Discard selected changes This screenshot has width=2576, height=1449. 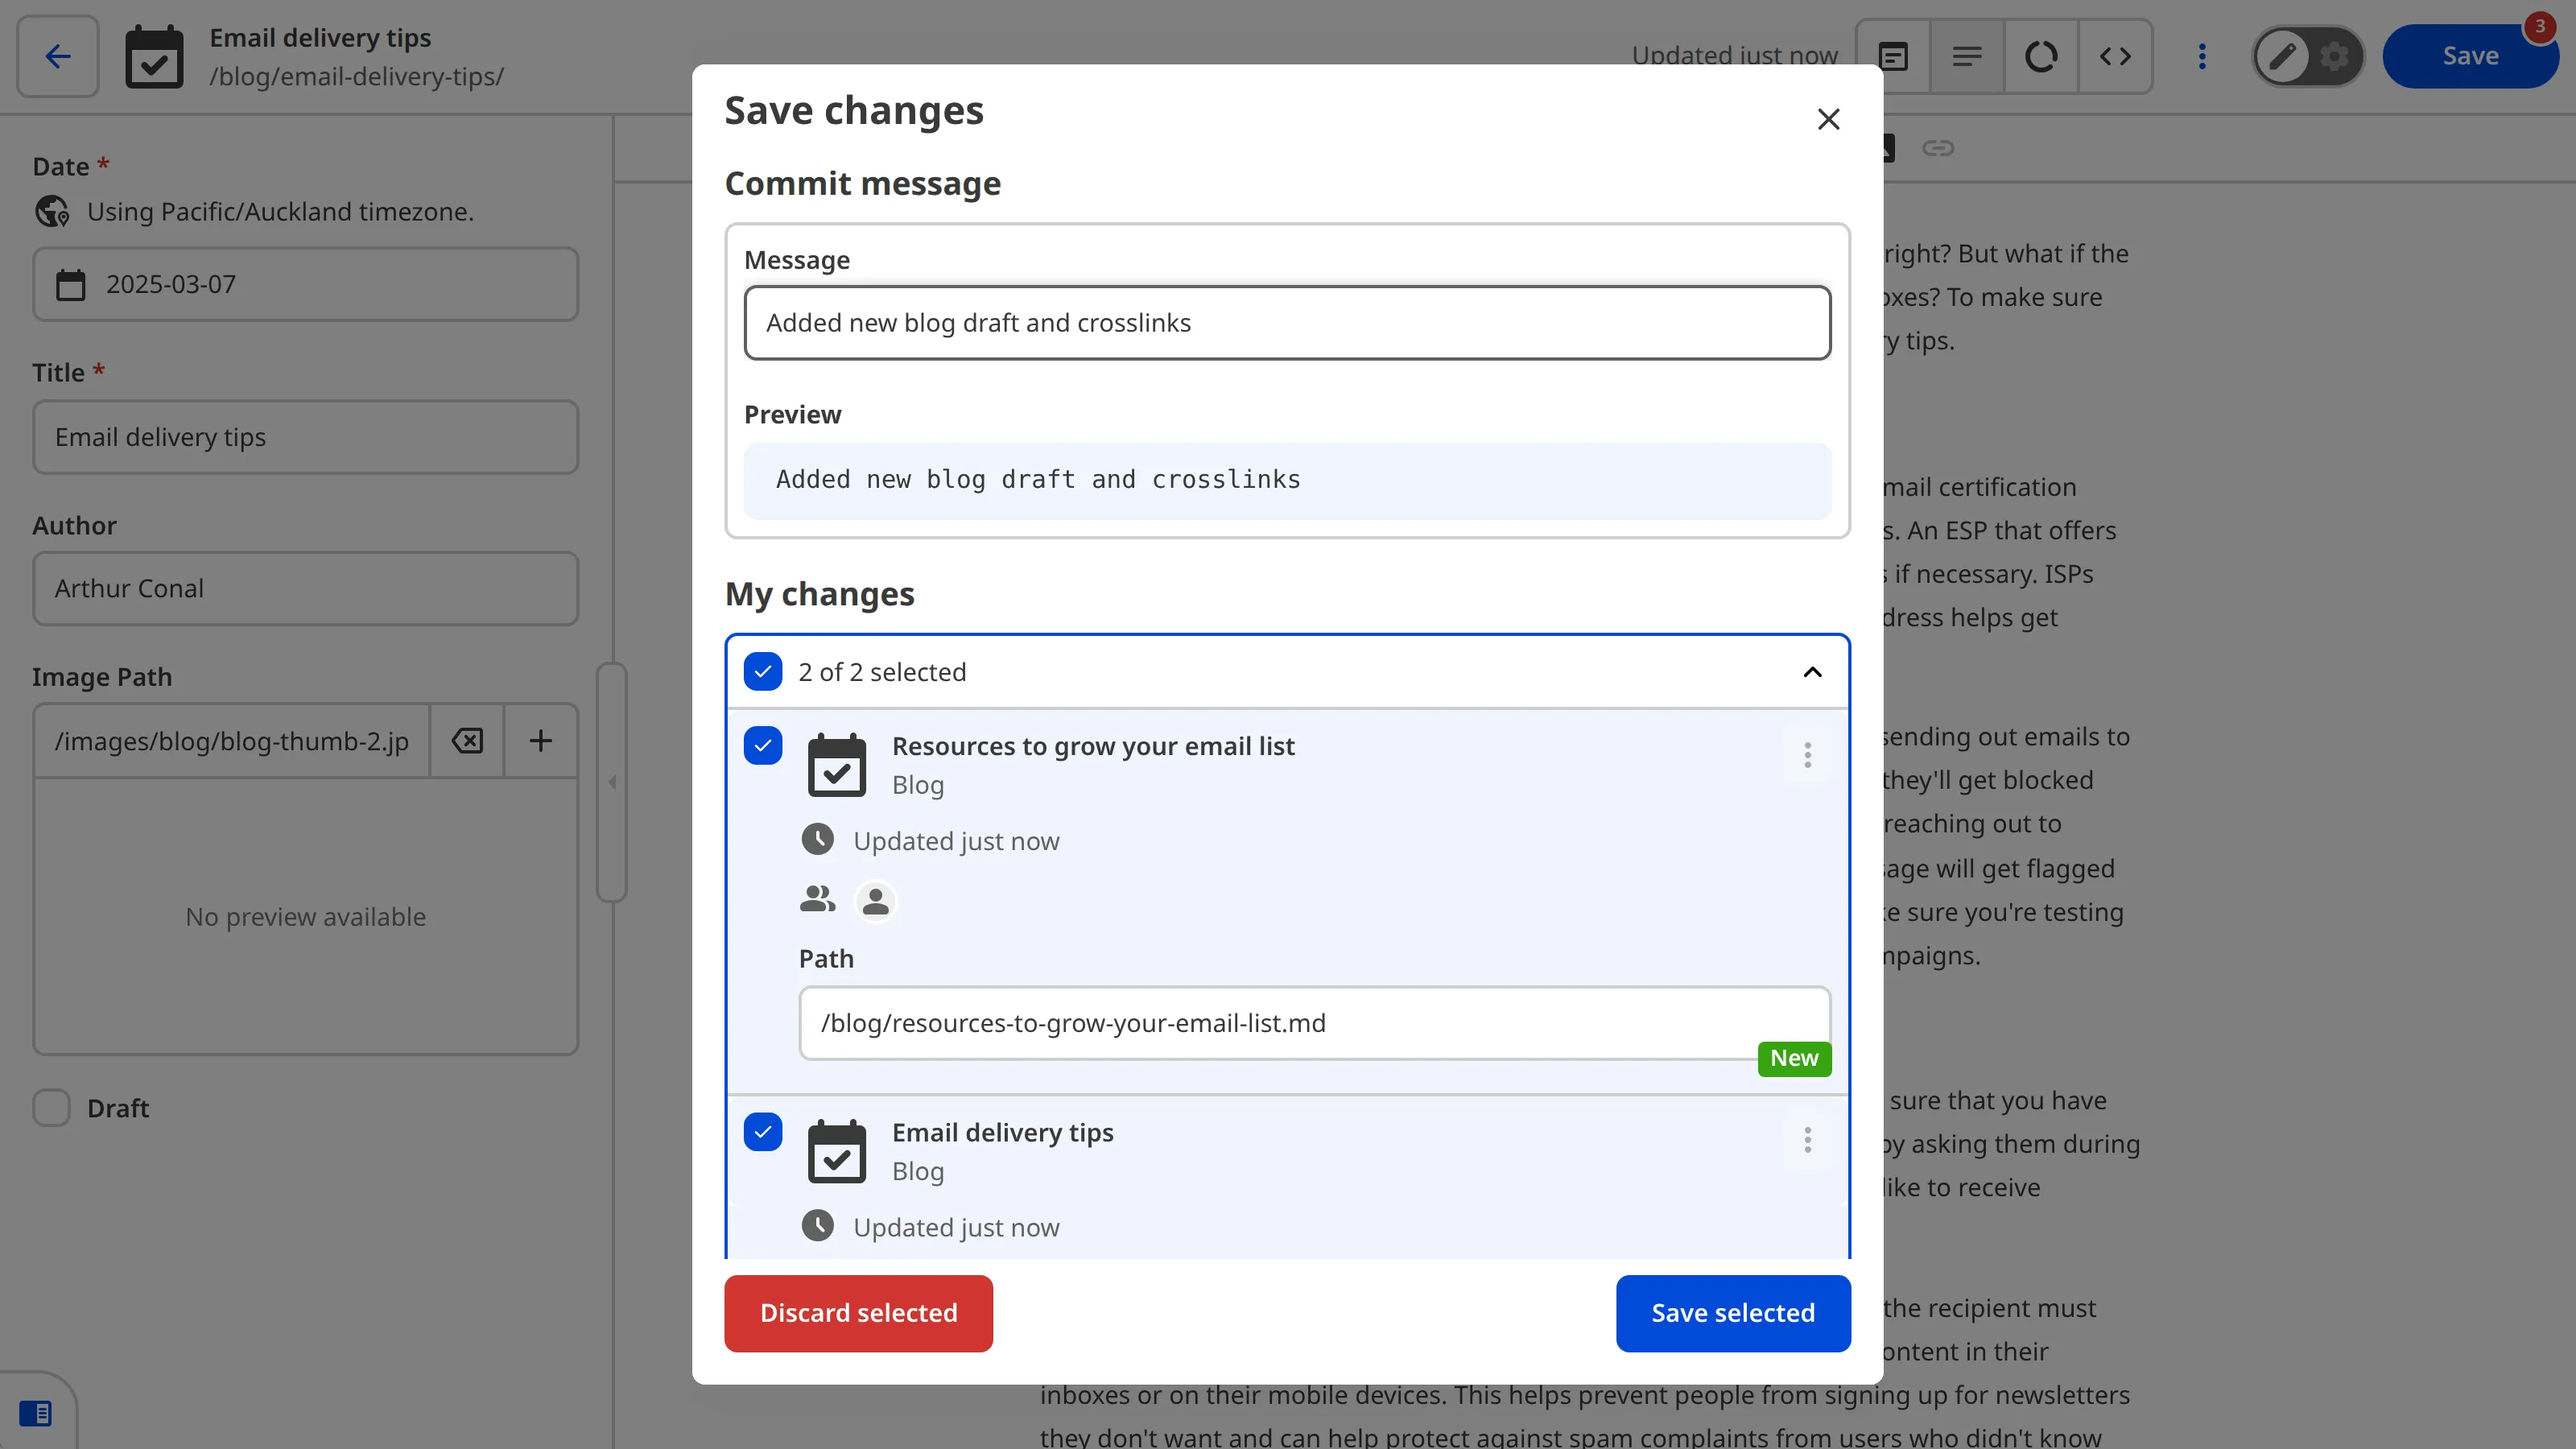(x=858, y=1313)
